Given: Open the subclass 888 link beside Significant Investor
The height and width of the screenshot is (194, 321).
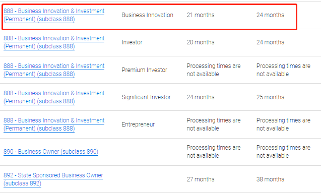Looking at the screenshot, I should pos(54,97).
